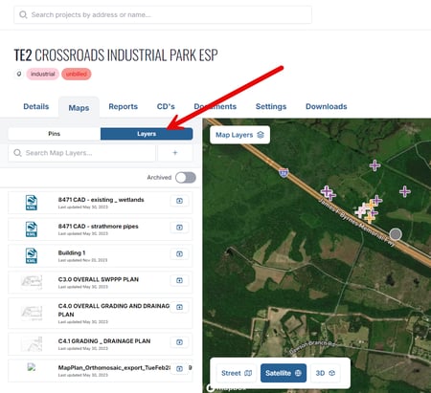This screenshot has height=393, width=431.
Task: Enable the 3D map view
Action: click(326, 373)
